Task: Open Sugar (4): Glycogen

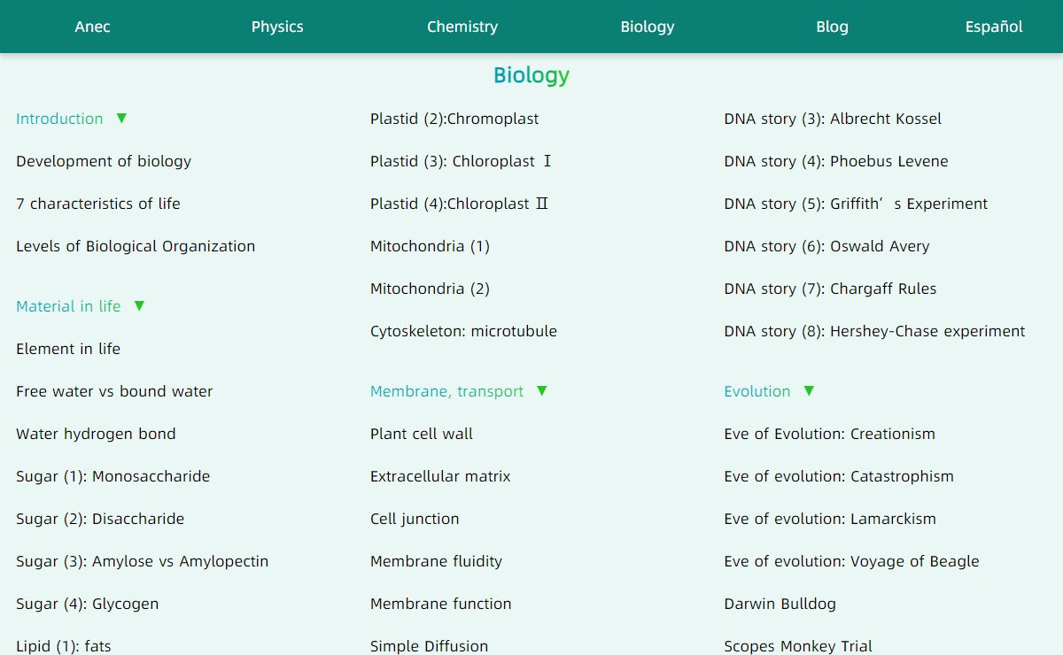Action: click(x=88, y=604)
